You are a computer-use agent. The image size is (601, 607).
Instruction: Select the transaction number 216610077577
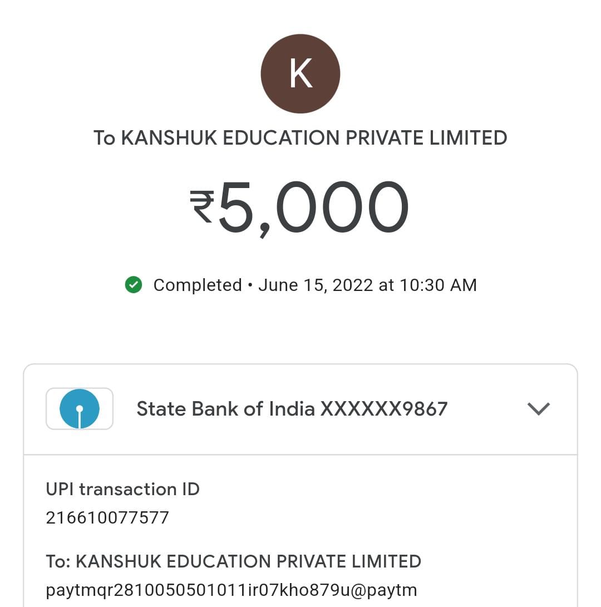(x=107, y=517)
